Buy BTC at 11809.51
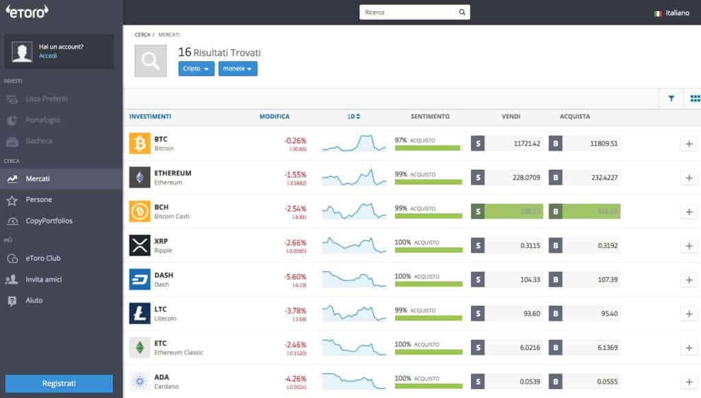 [585, 144]
